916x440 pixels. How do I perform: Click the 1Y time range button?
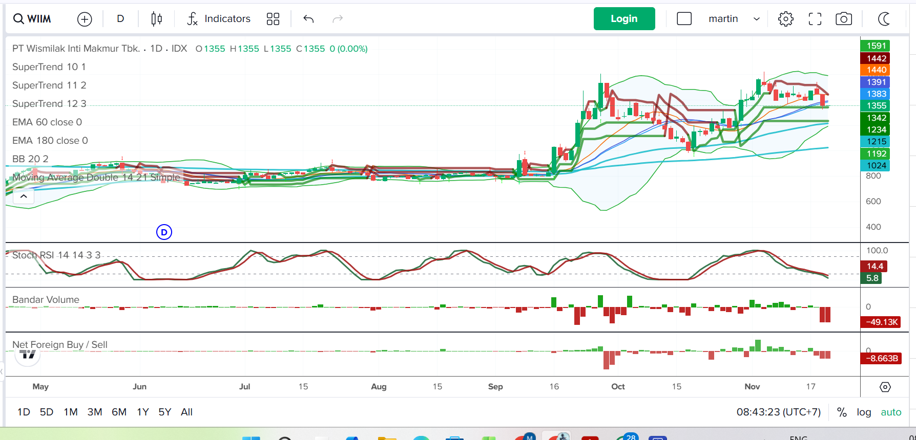pyautogui.click(x=142, y=412)
